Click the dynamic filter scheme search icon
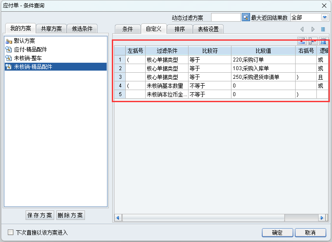 (246, 17)
